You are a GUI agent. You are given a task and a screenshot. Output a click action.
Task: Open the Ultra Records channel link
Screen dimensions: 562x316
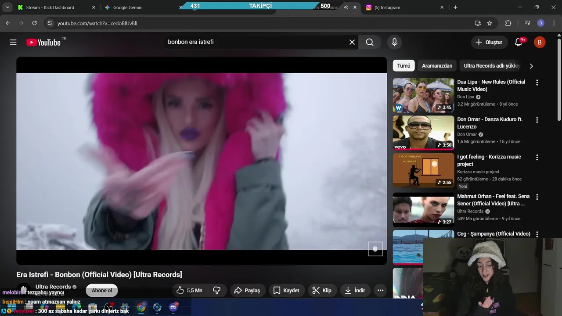(53, 287)
